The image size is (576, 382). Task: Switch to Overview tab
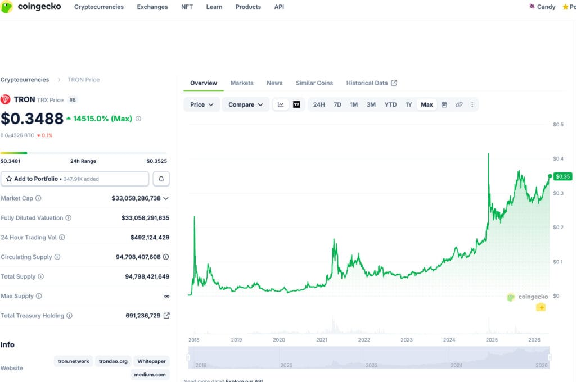click(204, 83)
